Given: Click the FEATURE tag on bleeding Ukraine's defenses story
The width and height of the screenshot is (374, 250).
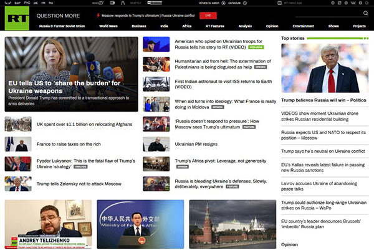Looking at the screenshot, I should coord(232,186).
